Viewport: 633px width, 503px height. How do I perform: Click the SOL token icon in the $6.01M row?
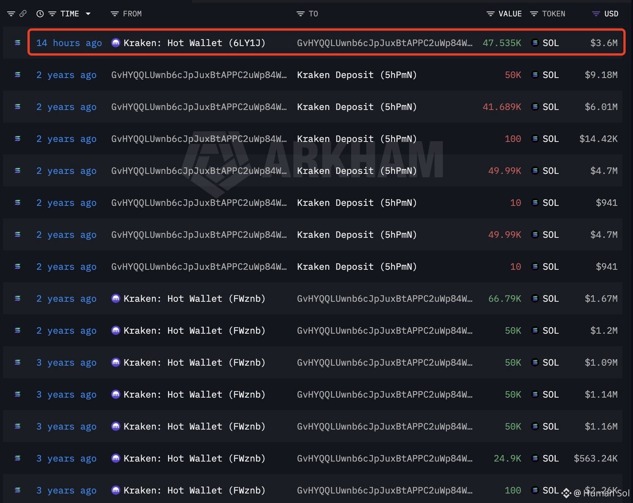tap(535, 107)
